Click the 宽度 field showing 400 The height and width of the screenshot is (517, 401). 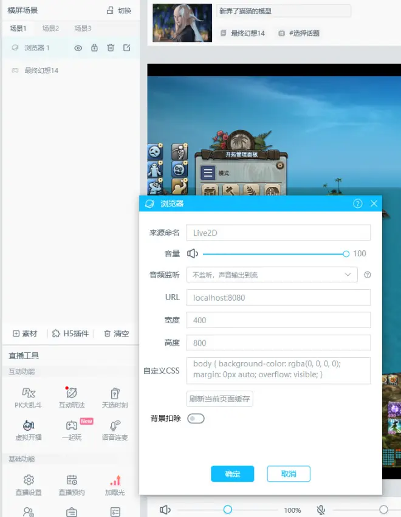click(278, 320)
